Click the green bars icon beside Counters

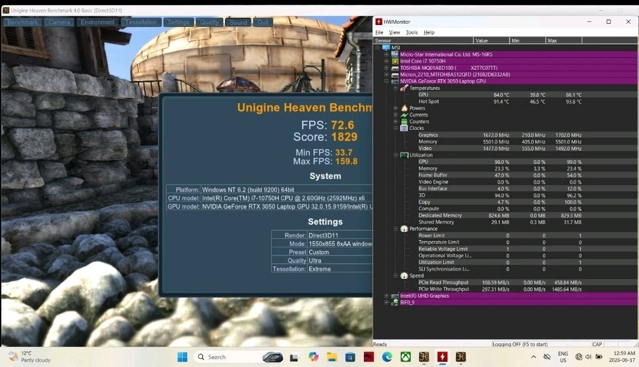pyautogui.click(x=404, y=122)
